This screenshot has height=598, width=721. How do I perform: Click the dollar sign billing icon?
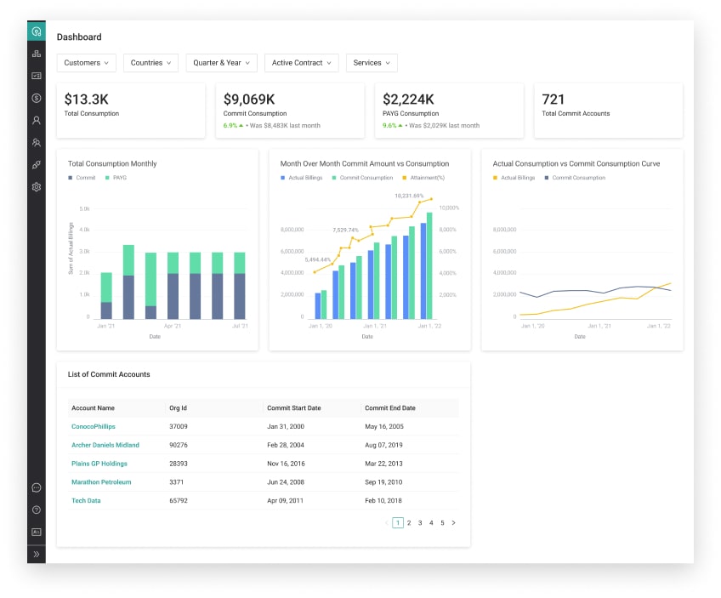[36, 98]
